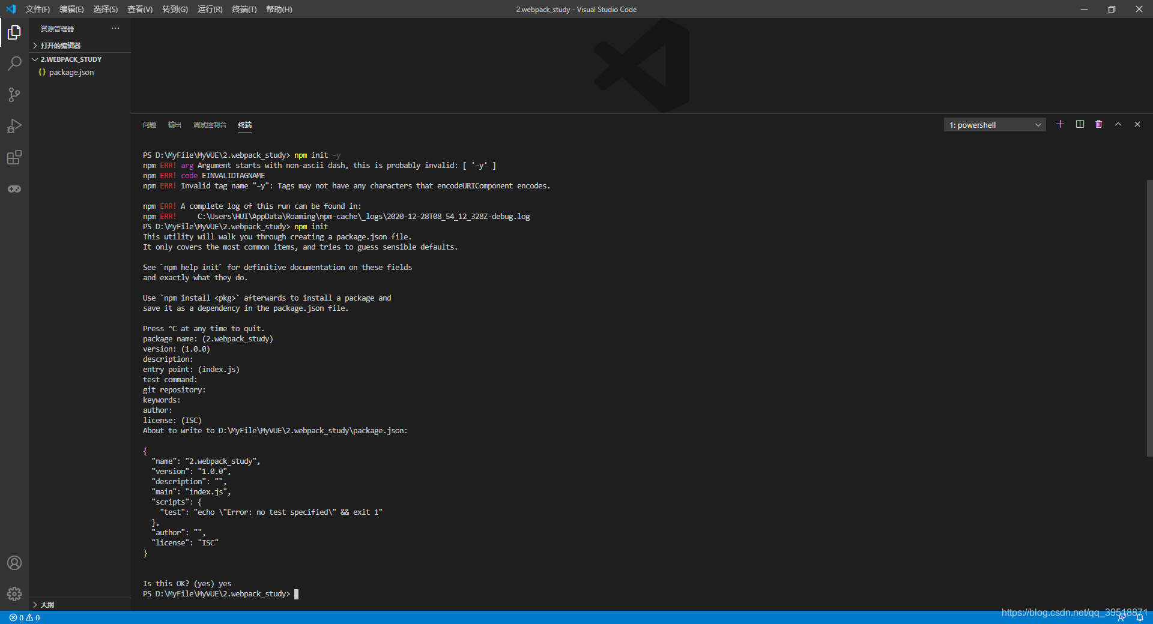Split the terminal panel

(x=1080, y=124)
